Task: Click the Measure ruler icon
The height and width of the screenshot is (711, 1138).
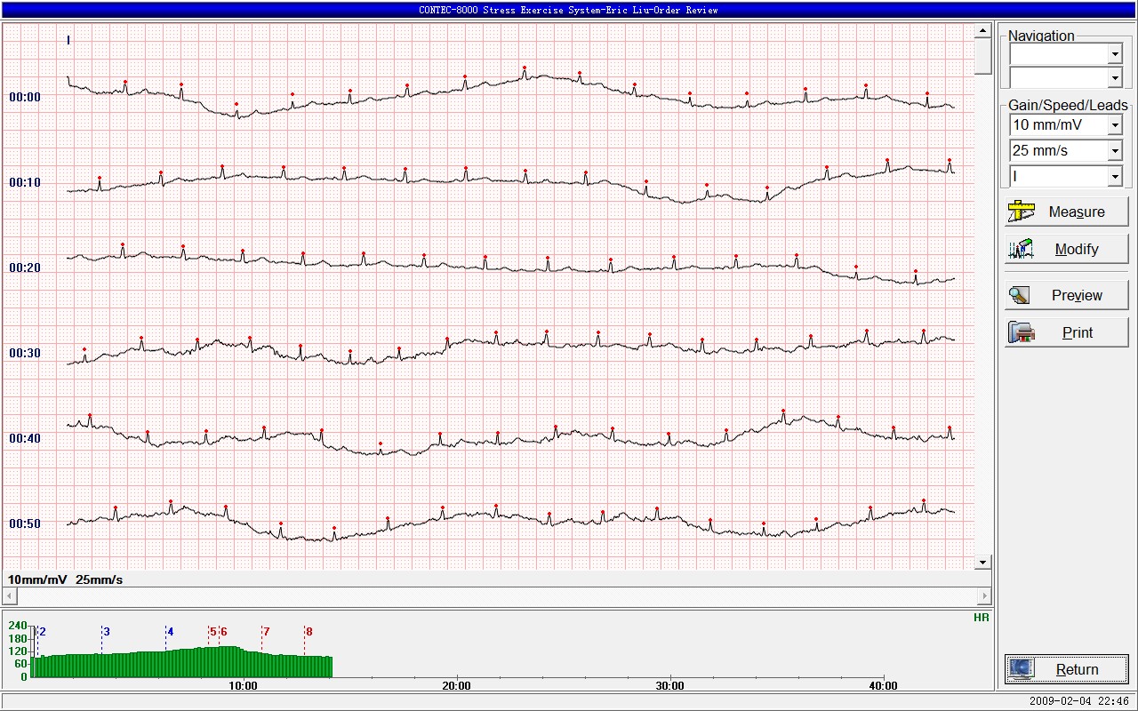Action: click(1021, 212)
